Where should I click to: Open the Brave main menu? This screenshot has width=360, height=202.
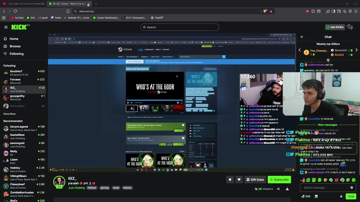pyautogui.click(x=356, y=11)
